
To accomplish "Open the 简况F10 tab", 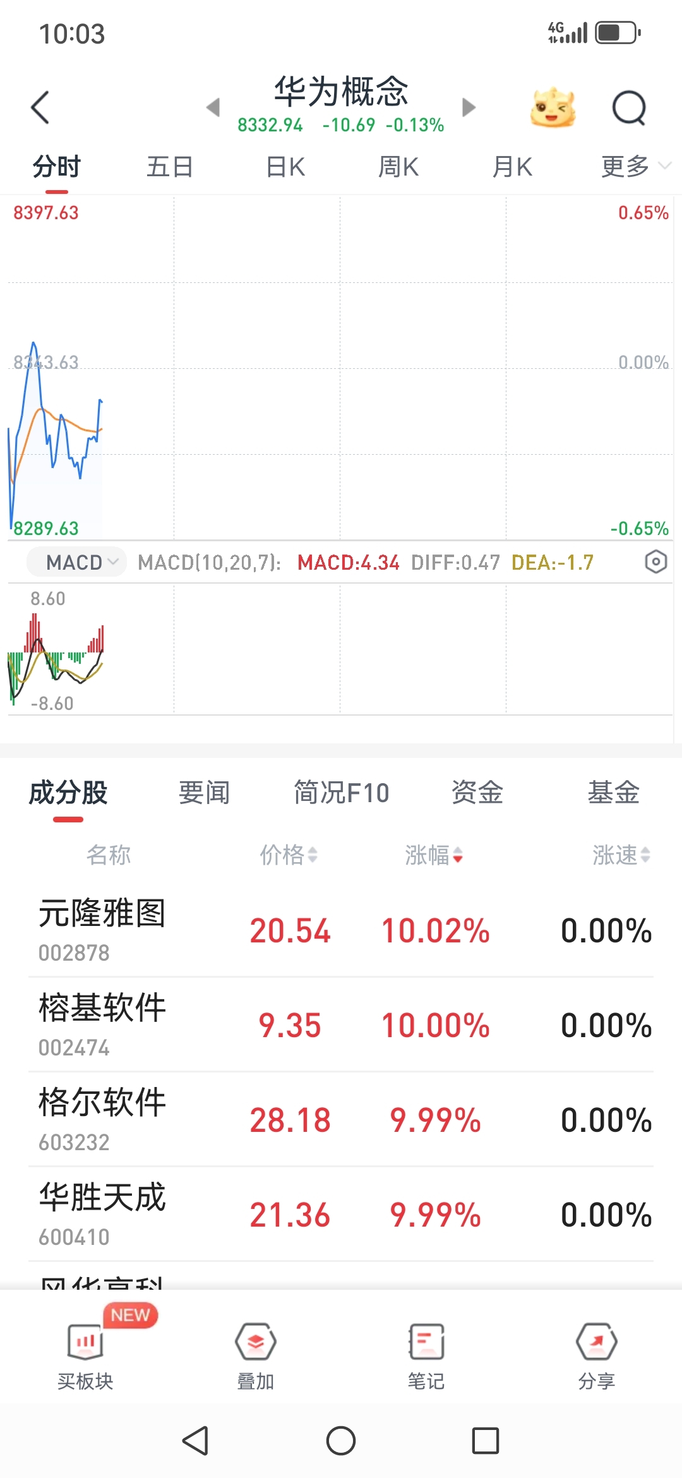I will (x=341, y=793).
